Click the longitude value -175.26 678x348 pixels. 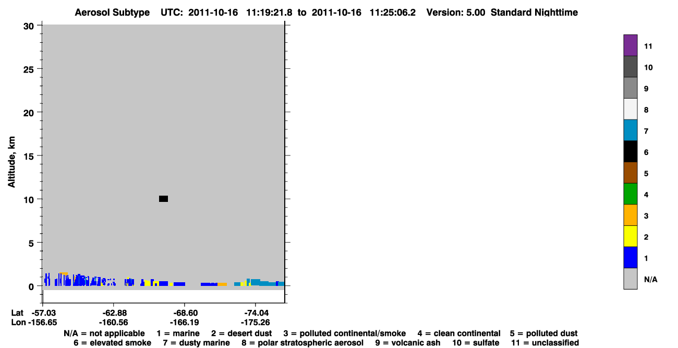tap(255, 322)
